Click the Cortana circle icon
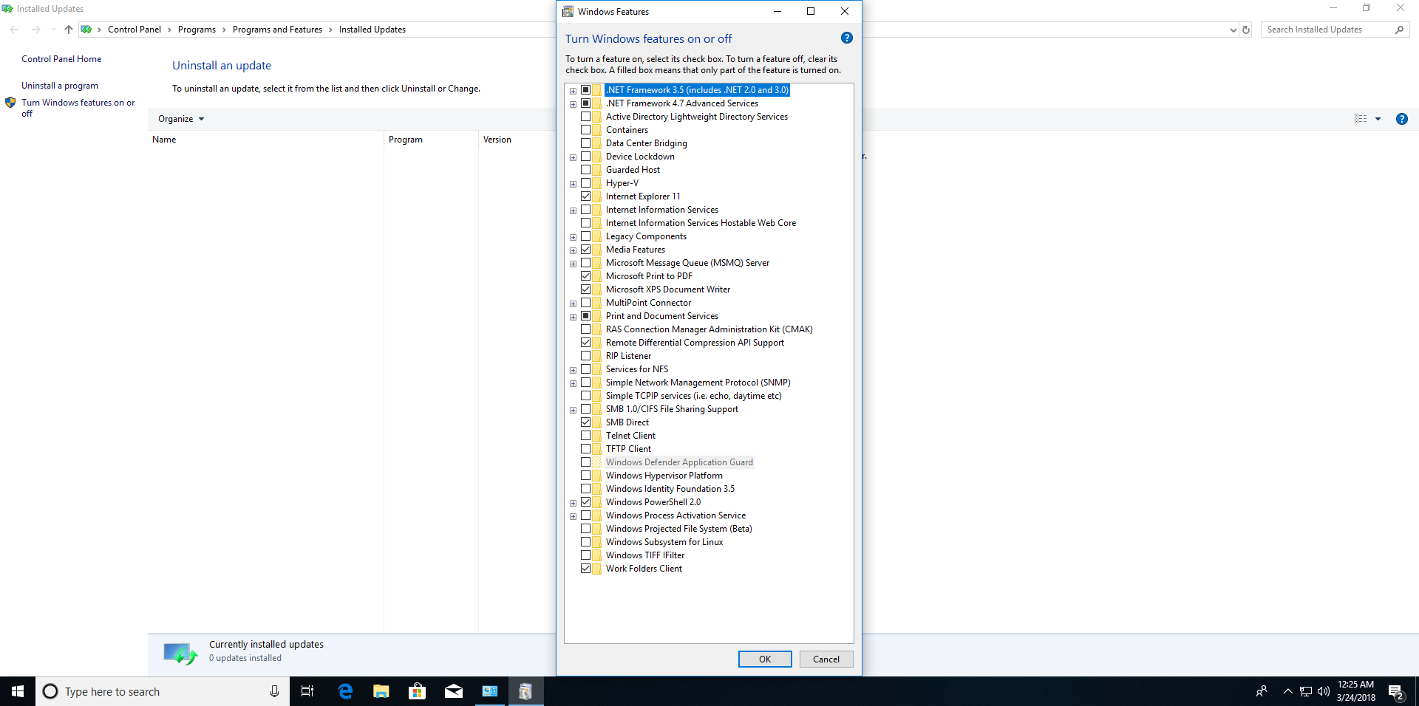Viewport: 1419px width, 706px height. coord(50,691)
